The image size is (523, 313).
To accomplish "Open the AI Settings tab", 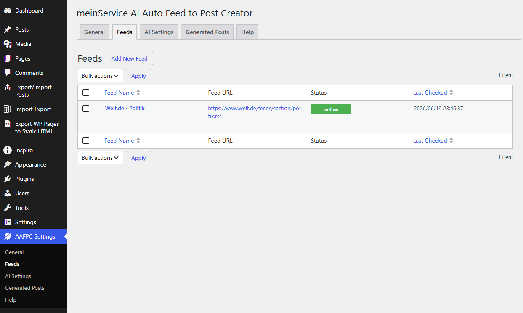I will point(159,32).
